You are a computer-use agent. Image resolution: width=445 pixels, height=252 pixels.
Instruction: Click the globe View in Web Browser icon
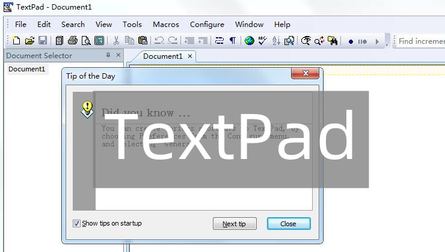pos(249,41)
